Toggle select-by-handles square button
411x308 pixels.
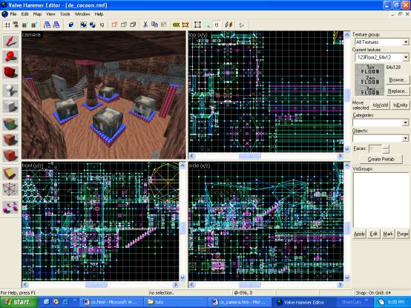197,25
